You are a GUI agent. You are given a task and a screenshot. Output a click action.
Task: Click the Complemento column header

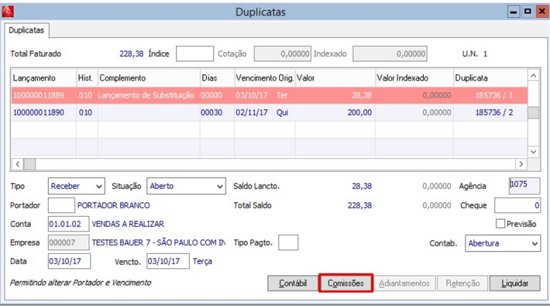[148, 78]
